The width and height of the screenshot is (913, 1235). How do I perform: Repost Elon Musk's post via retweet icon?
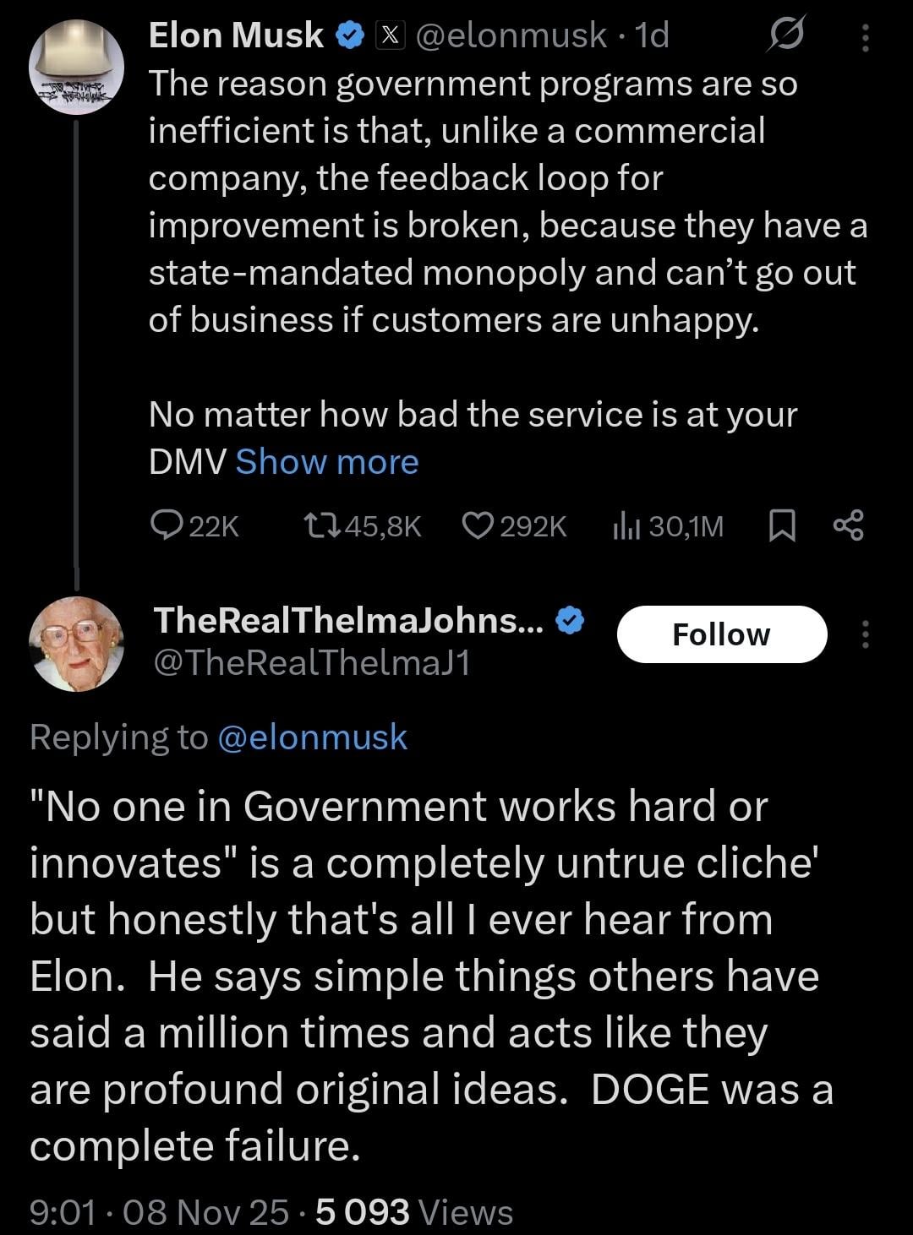click(x=322, y=526)
